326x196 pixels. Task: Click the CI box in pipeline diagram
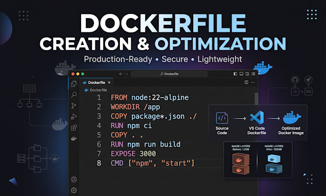tap(295, 91)
